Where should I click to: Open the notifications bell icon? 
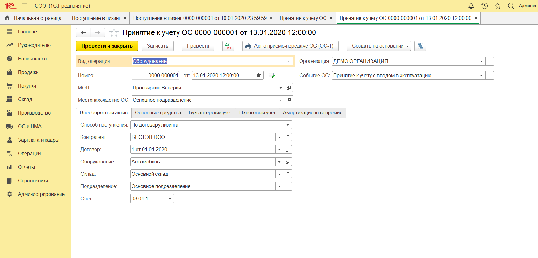(471, 6)
